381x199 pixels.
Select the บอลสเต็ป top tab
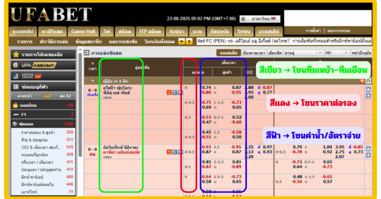[x=23, y=32]
